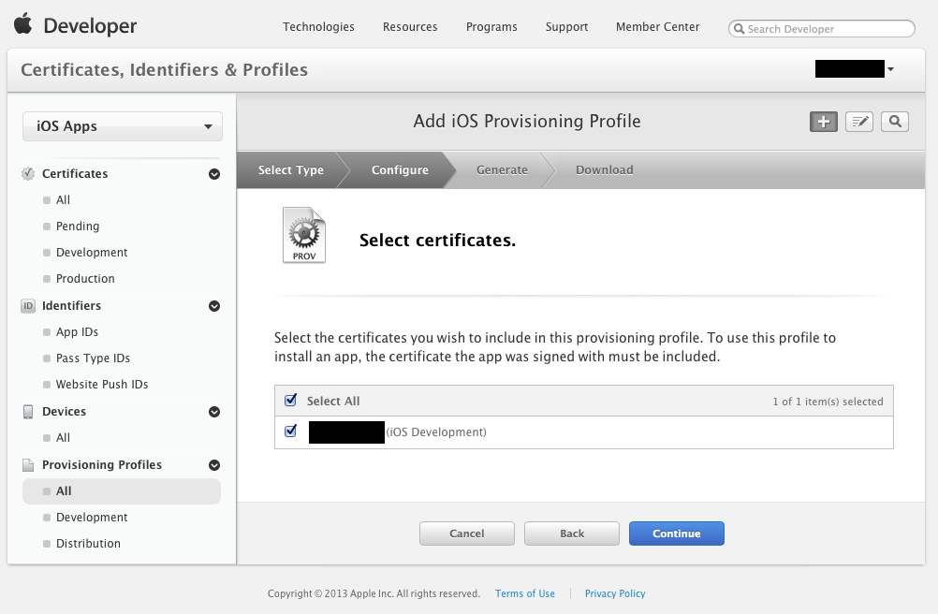Click the Developer home title

[x=90, y=25]
